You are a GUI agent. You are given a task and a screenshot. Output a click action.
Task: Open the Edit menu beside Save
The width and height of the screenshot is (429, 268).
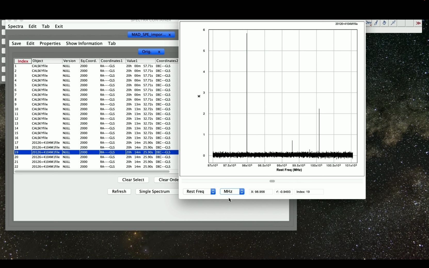click(x=30, y=43)
